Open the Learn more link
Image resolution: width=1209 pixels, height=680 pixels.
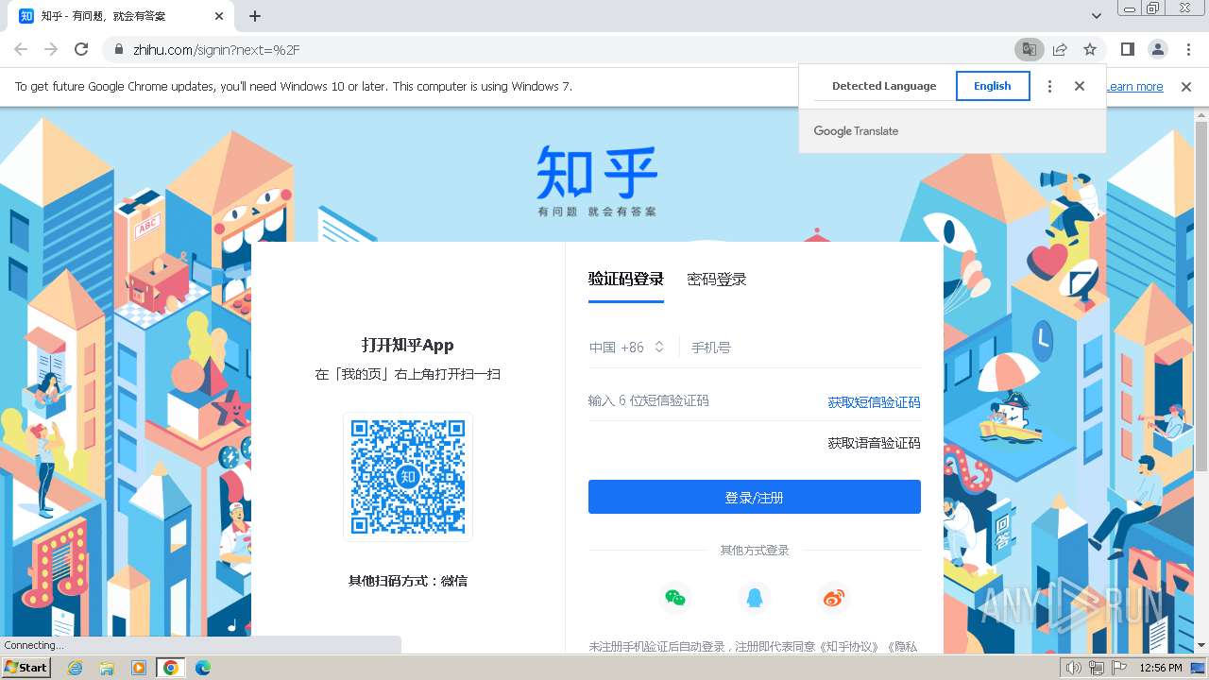(x=1135, y=87)
